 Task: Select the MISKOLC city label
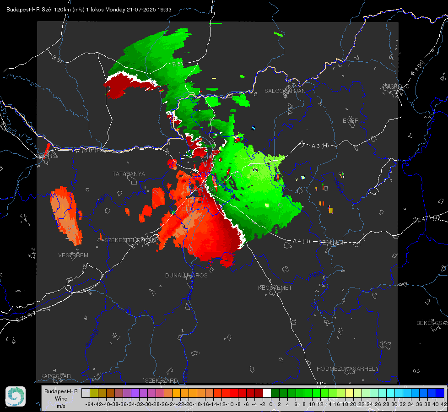click(x=397, y=87)
